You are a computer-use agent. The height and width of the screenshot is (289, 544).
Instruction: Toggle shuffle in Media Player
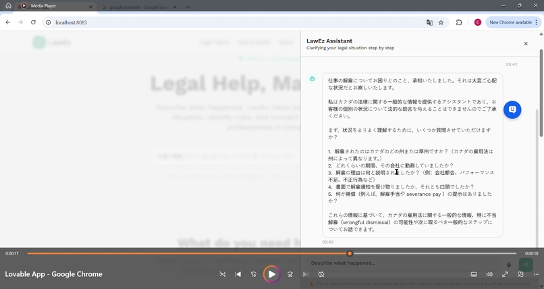pyautogui.click(x=222, y=274)
